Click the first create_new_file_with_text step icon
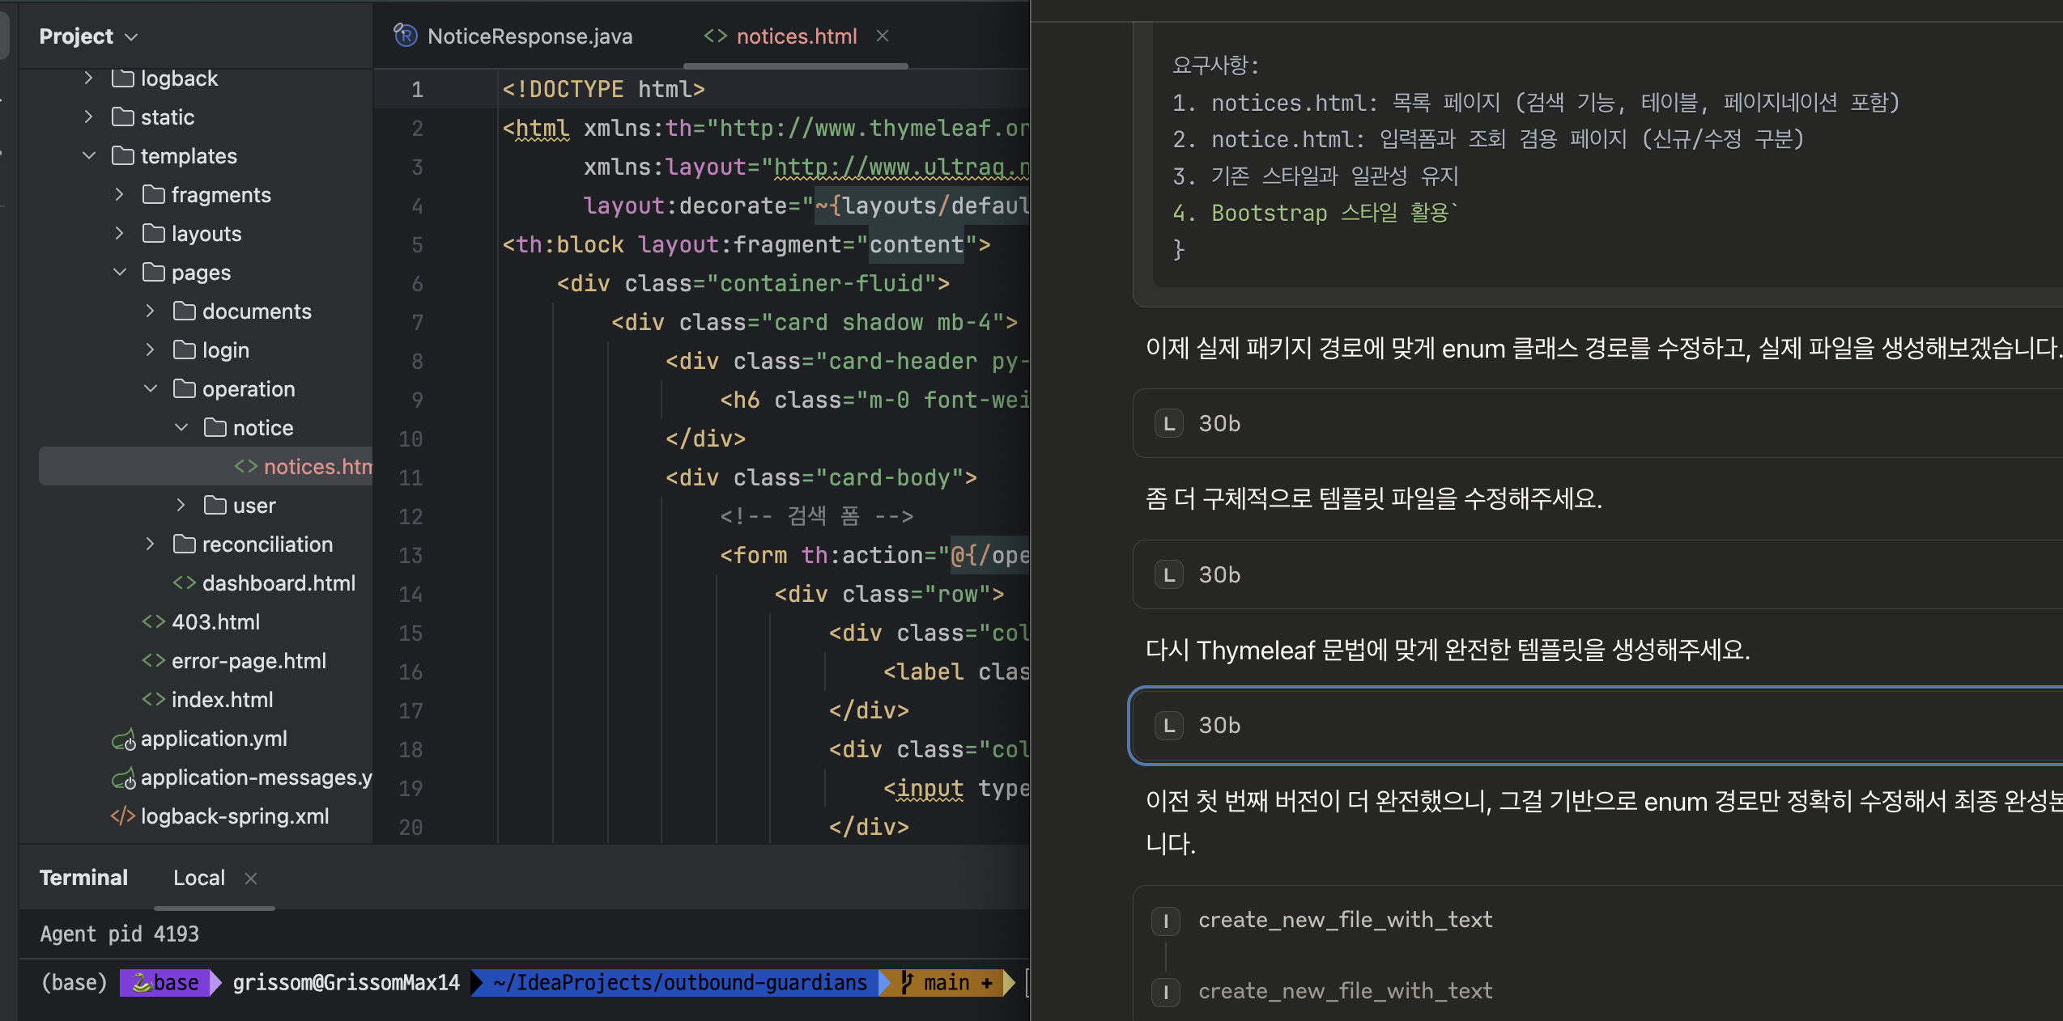 [1166, 920]
